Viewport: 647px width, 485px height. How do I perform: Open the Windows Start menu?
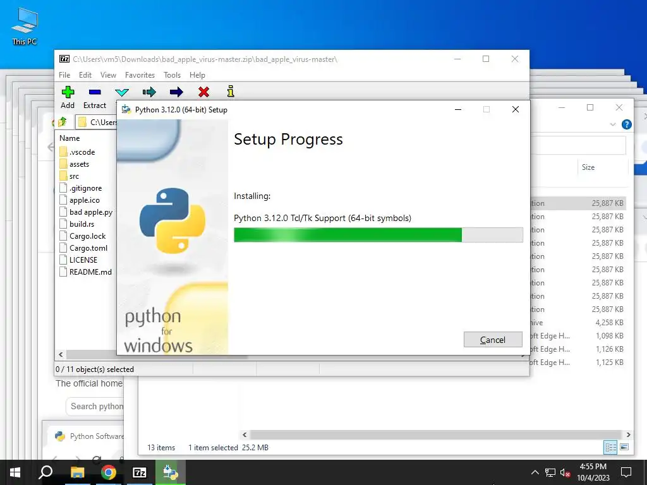(x=15, y=472)
